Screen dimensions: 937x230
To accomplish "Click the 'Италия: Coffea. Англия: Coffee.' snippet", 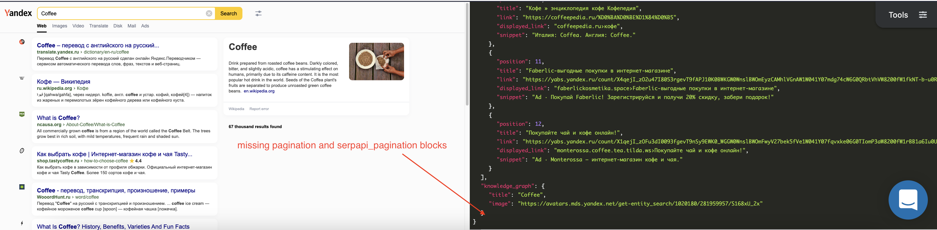I will (584, 35).
